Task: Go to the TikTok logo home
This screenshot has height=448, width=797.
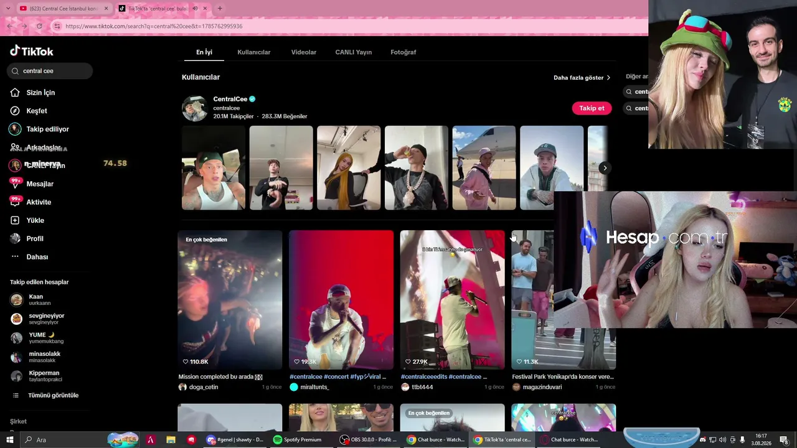Action: click(32, 51)
